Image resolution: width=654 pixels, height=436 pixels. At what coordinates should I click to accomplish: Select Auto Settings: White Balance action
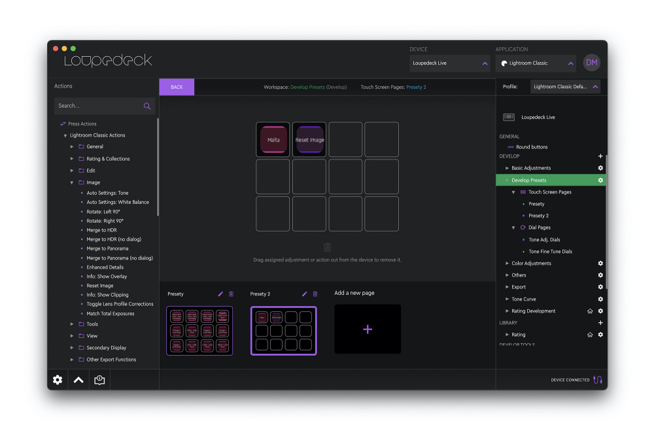pyautogui.click(x=118, y=202)
